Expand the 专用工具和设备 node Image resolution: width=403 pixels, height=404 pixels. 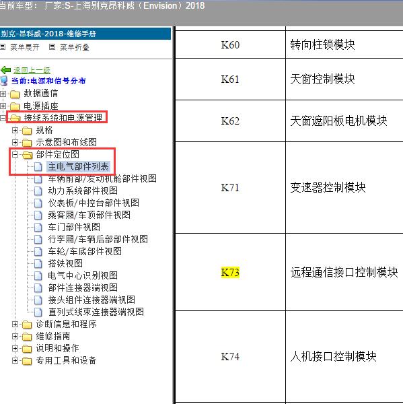click(15, 360)
